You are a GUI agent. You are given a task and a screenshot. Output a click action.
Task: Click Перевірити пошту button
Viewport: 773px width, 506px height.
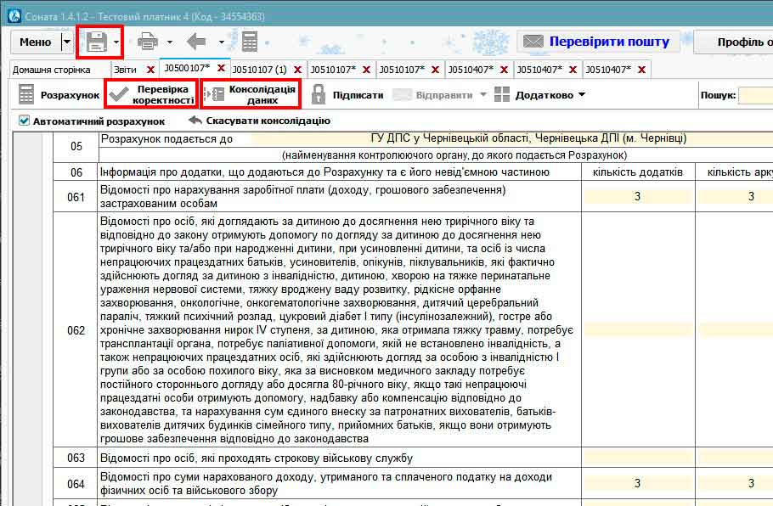(x=598, y=42)
